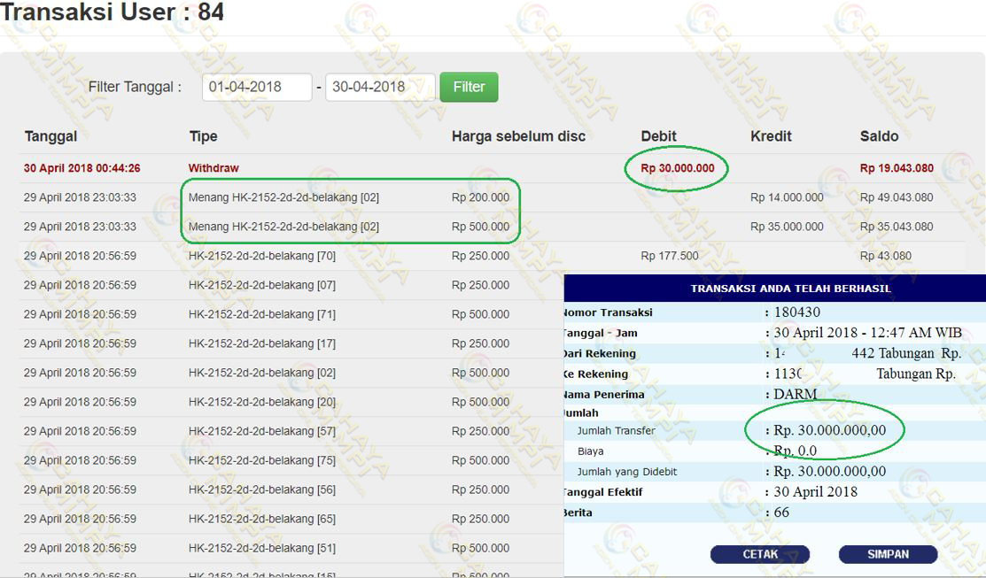Viewport: 986px width, 578px height.
Task: Click the Tanggal column header
Action: tap(50, 136)
